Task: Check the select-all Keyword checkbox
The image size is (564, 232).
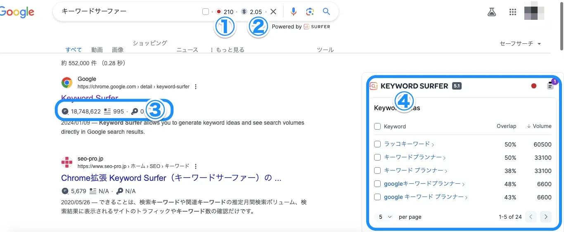Action: 377,126
